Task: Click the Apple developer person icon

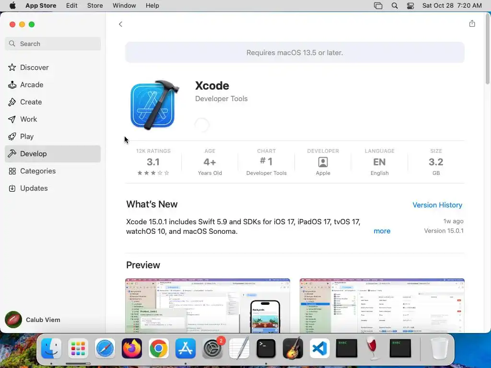Action: click(323, 162)
